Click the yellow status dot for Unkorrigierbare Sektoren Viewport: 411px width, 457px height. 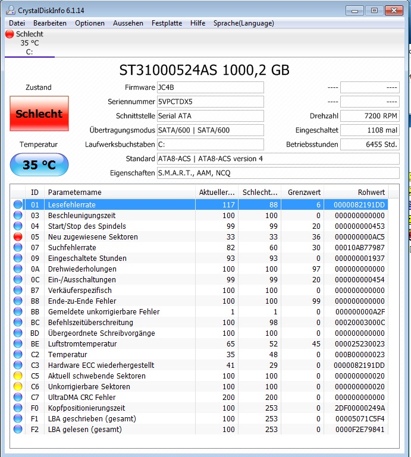click(x=18, y=386)
